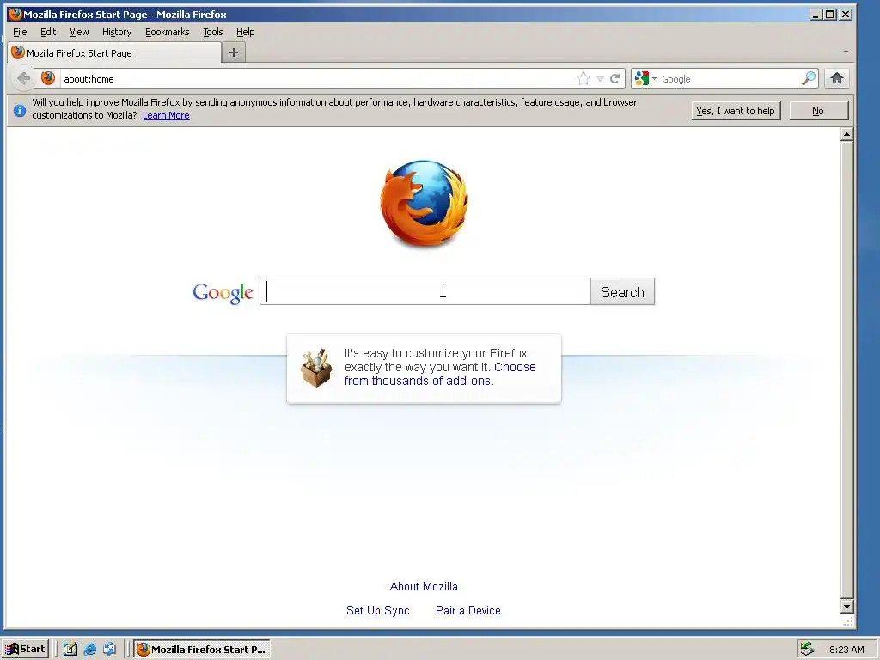
Task: Focus the Google search field on page
Action: [x=425, y=291]
